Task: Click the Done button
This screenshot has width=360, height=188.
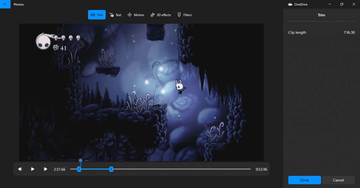Action: click(x=304, y=180)
